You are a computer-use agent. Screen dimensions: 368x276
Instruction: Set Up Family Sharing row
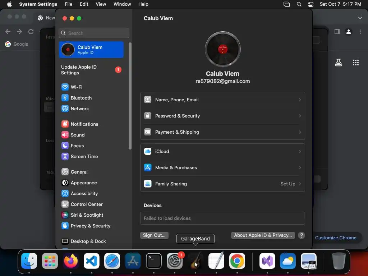(x=222, y=184)
